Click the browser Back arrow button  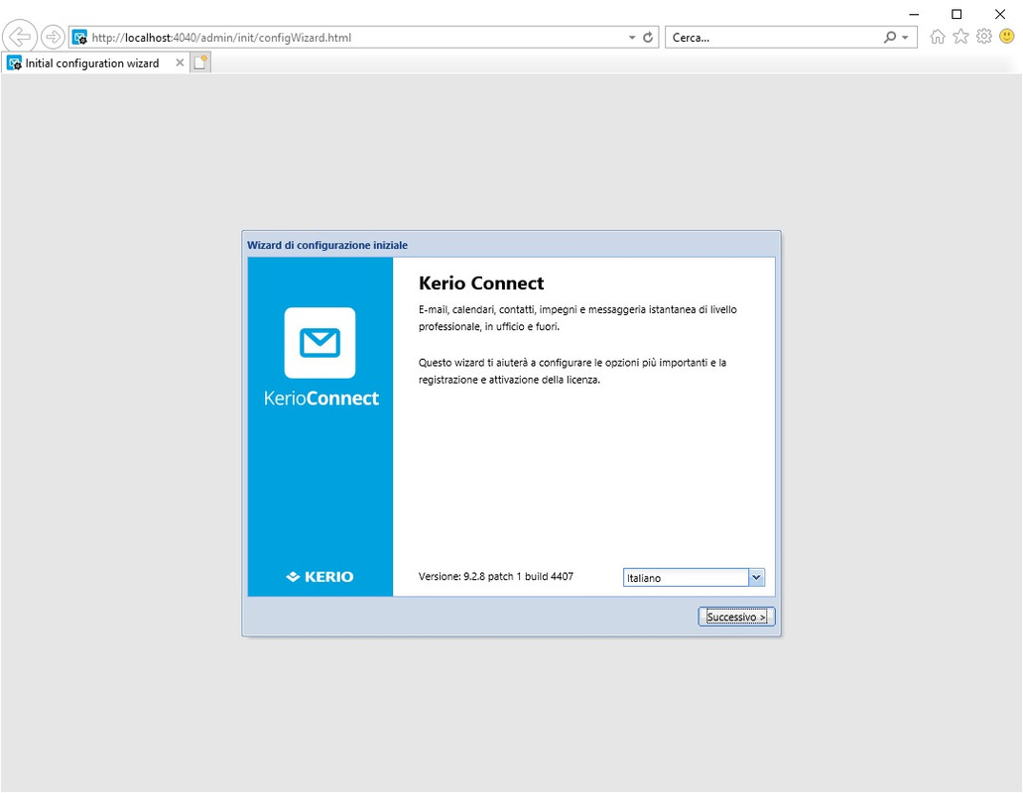pyautogui.click(x=20, y=37)
